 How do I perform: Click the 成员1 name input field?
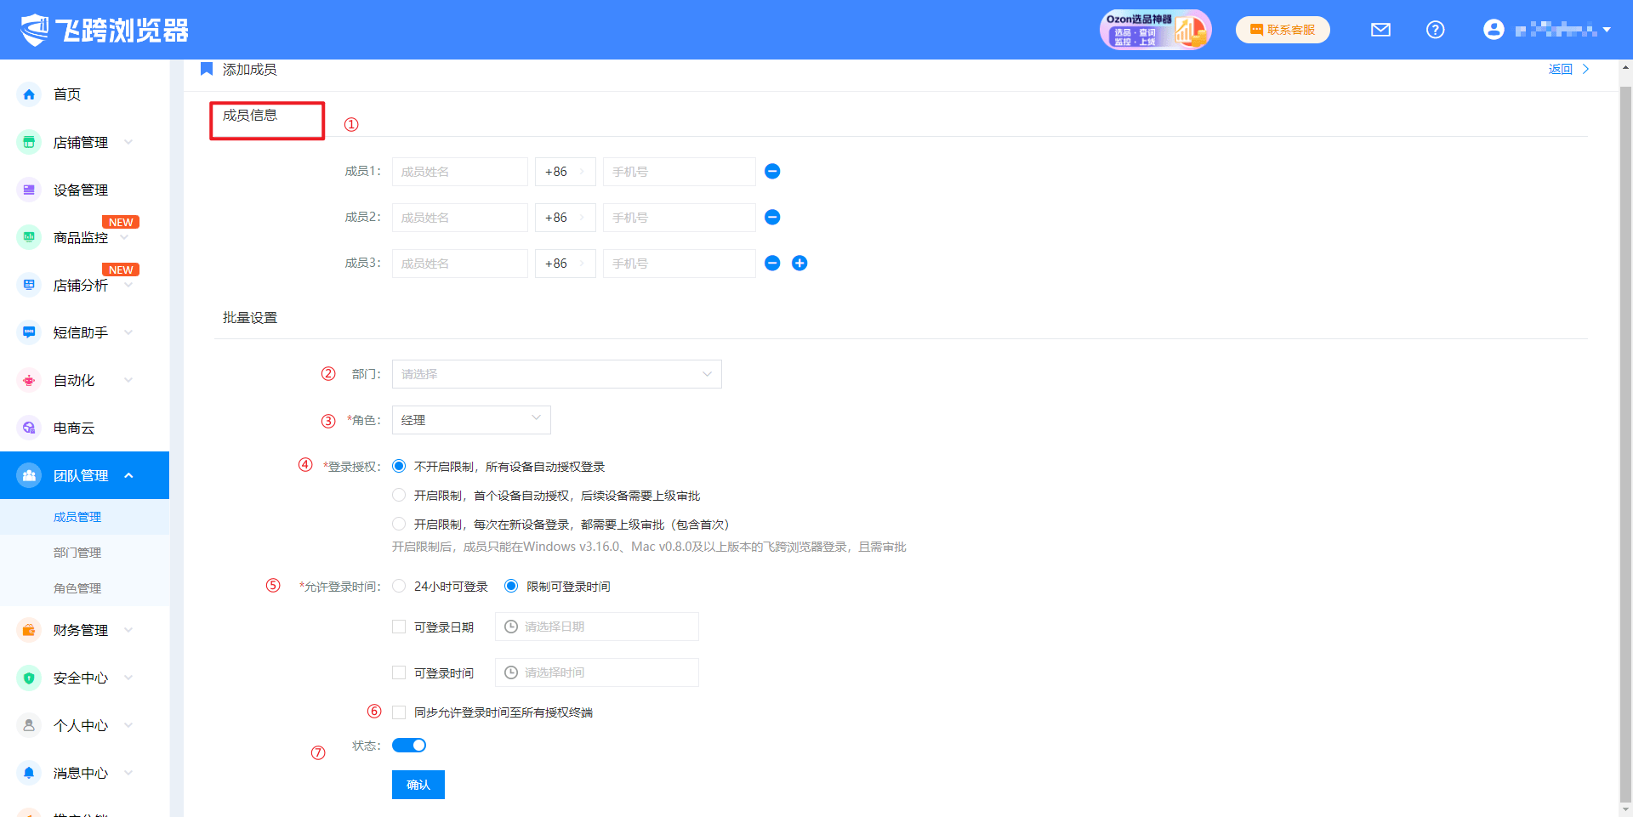point(459,172)
